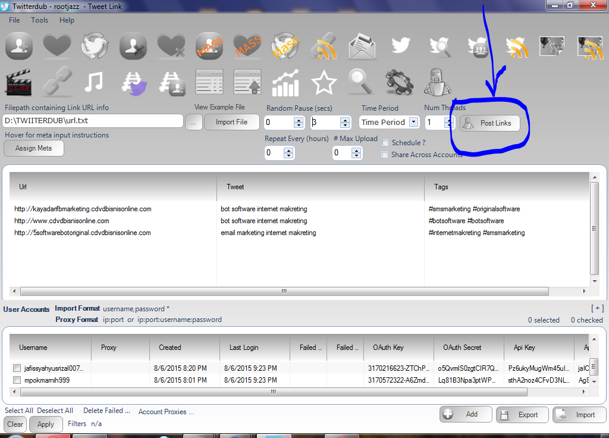The height and width of the screenshot is (438, 609).
Task: Check the mpokmamih999 account checkbox
Action: coord(17,380)
